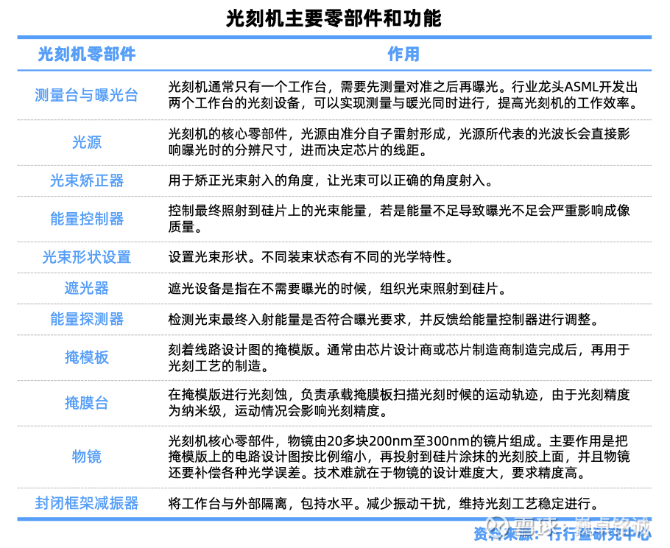
Task: Click the 光源 component label
Action: [87, 142]
